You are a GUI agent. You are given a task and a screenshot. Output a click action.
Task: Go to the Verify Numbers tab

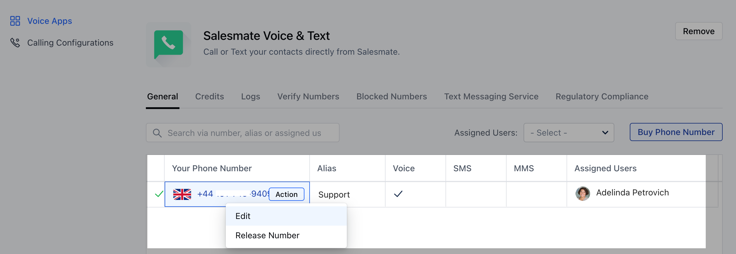click(x=308, y=97)
